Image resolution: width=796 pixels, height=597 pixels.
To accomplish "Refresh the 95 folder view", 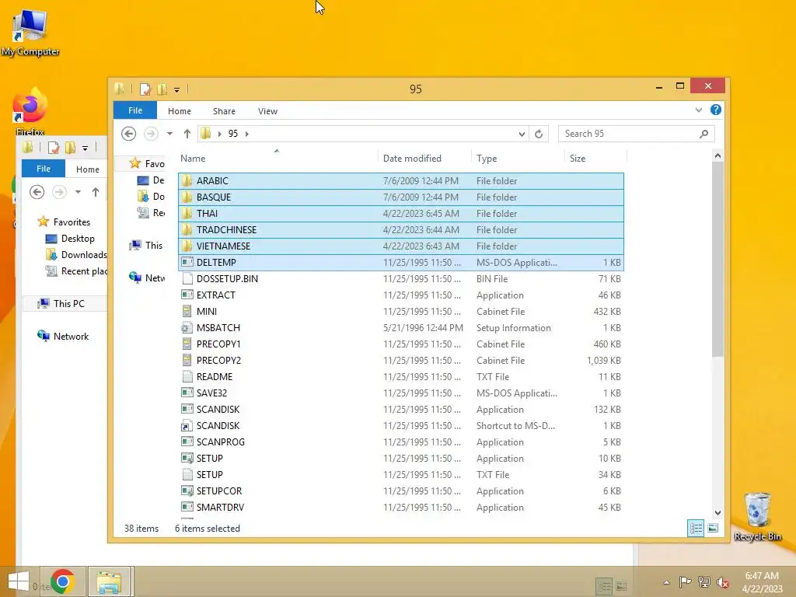I will pyautogui.click(x=539, y=134).
